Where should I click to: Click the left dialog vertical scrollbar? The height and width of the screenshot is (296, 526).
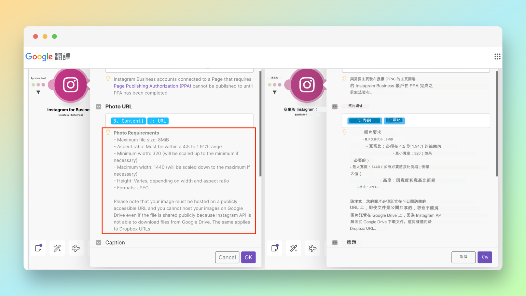click(x=260, y=124)
